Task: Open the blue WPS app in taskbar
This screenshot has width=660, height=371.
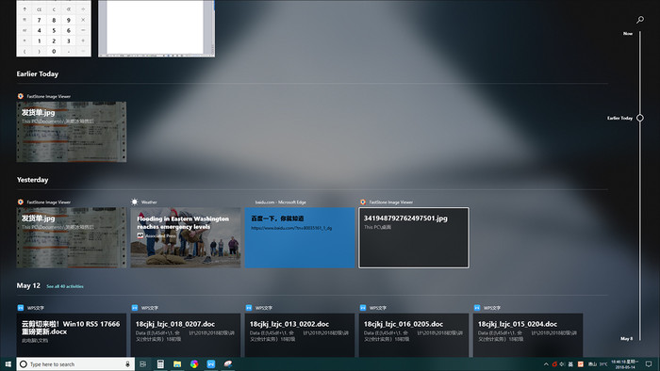Action: tap(211, 363)
